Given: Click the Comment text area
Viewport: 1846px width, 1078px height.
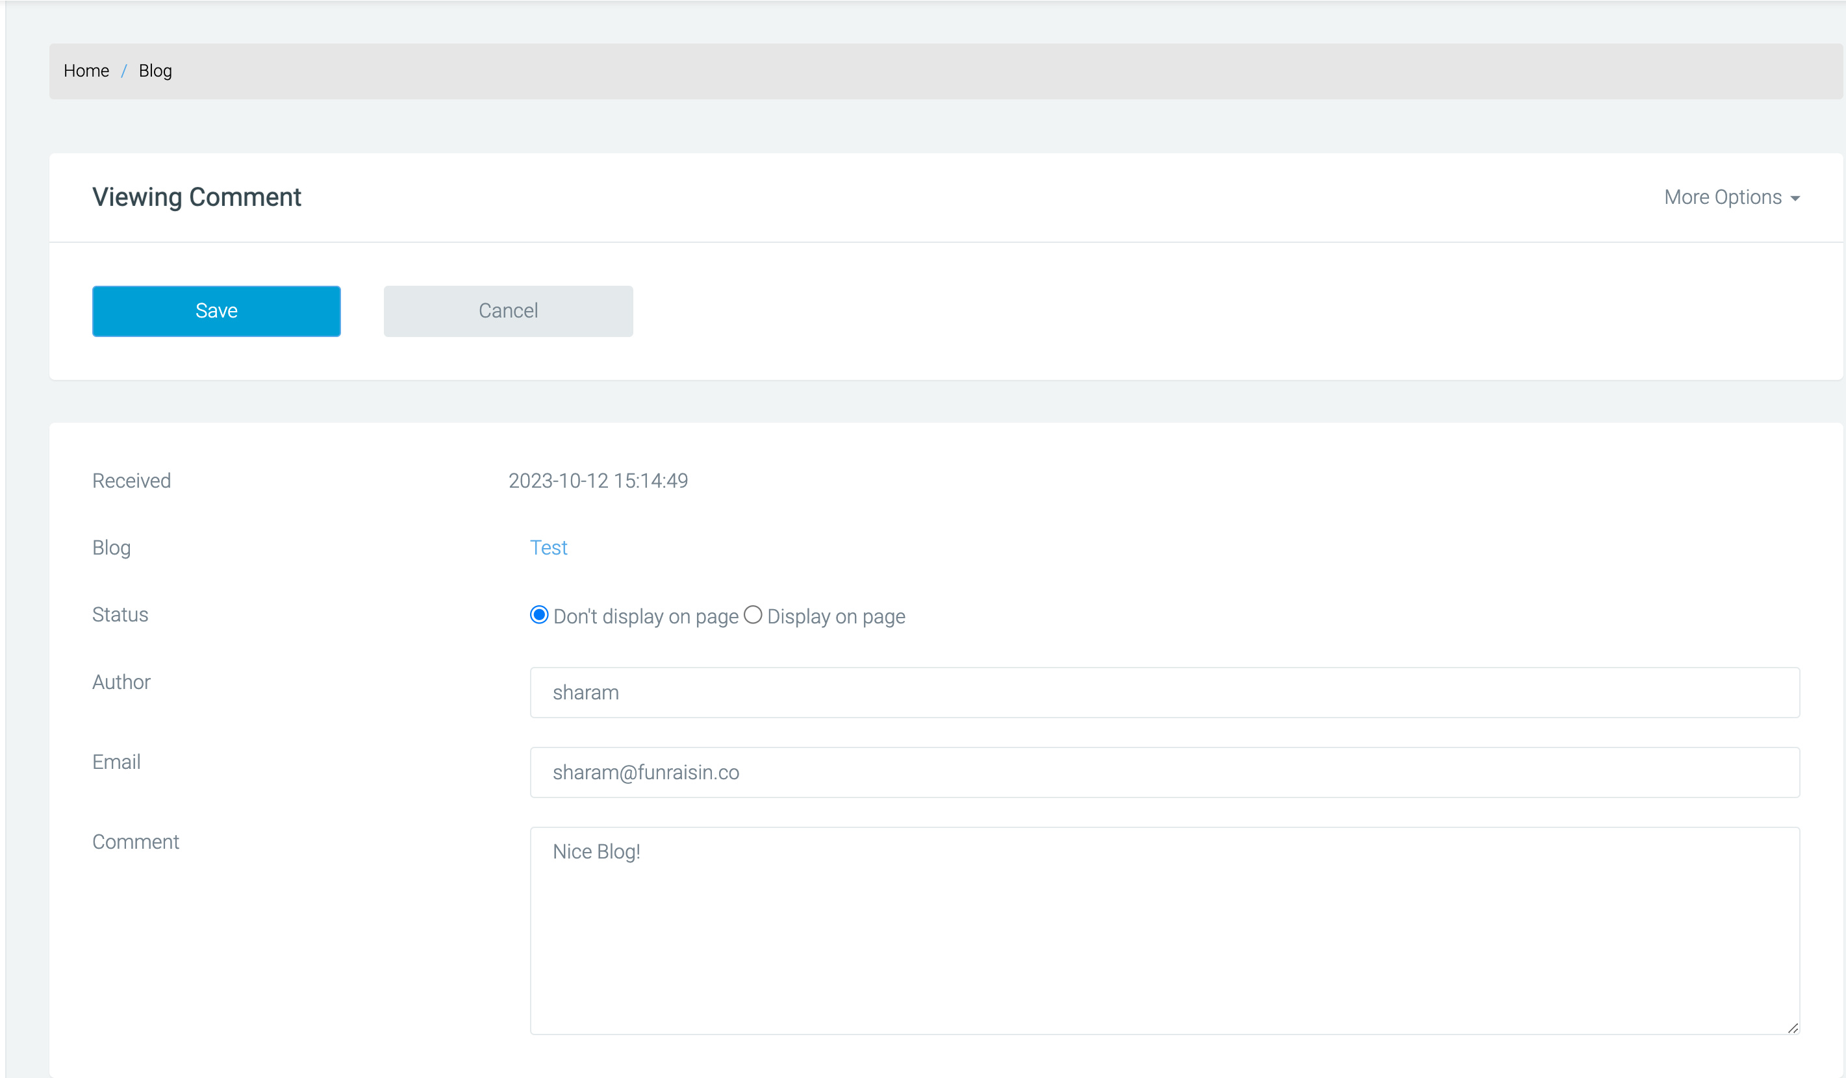Looking at the screenshot, I should pyautogui.click(x=1165, y=931).
